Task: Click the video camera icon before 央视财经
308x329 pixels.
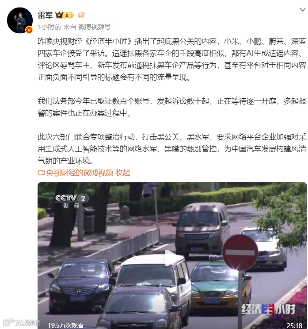Action: (x=41, y=173)
